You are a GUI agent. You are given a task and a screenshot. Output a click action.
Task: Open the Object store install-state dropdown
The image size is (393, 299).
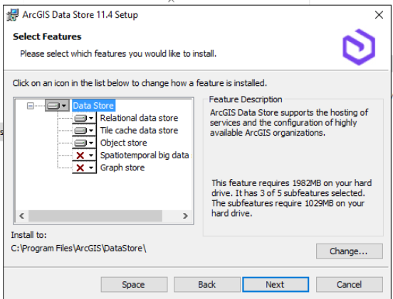tap(84, 143)
